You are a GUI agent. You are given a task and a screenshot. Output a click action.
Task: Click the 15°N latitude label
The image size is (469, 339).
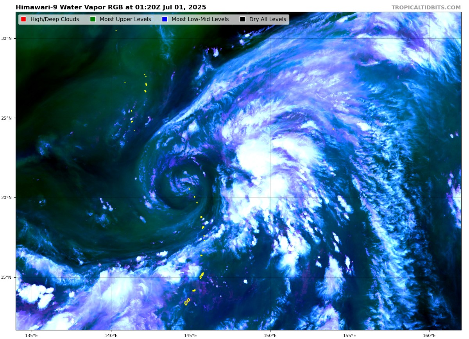point(6,277)
